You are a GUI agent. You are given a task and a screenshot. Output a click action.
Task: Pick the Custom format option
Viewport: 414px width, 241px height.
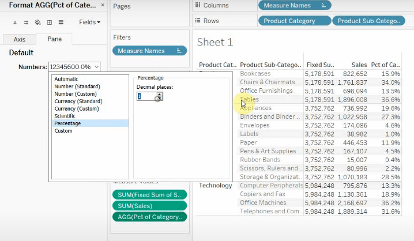pos(63,131)
